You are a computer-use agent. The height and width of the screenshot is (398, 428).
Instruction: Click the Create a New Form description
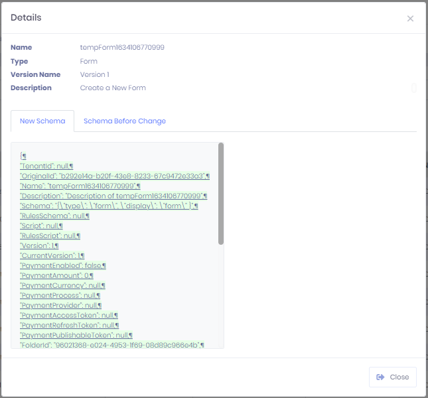click(x=113, y=88)
